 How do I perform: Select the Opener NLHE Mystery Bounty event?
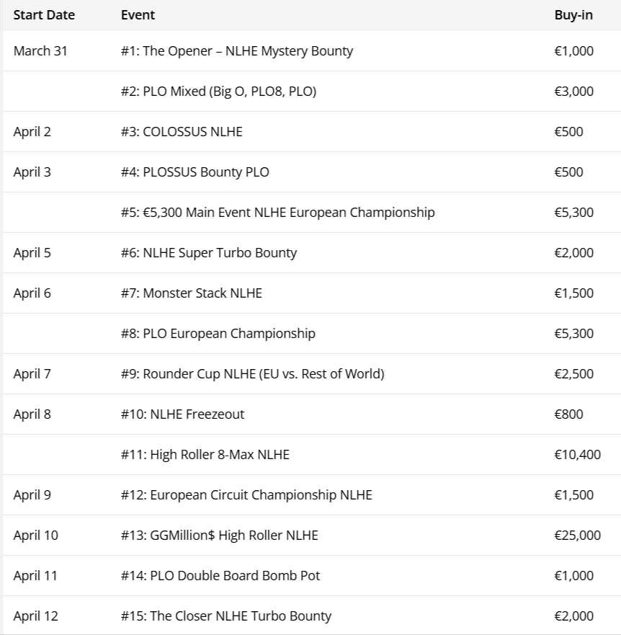coord(237,51)
